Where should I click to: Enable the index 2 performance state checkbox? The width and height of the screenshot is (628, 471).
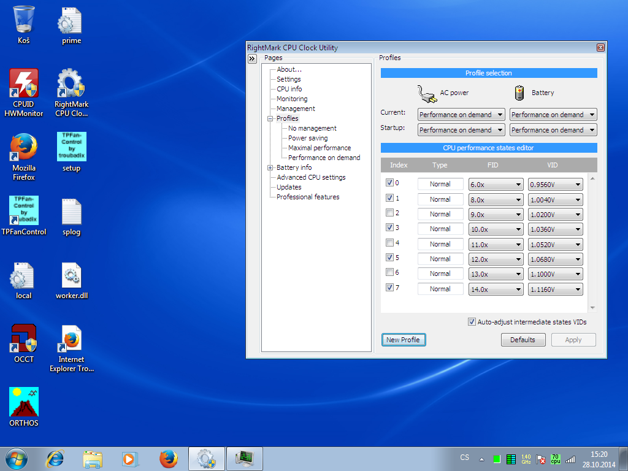coord(389,213)
